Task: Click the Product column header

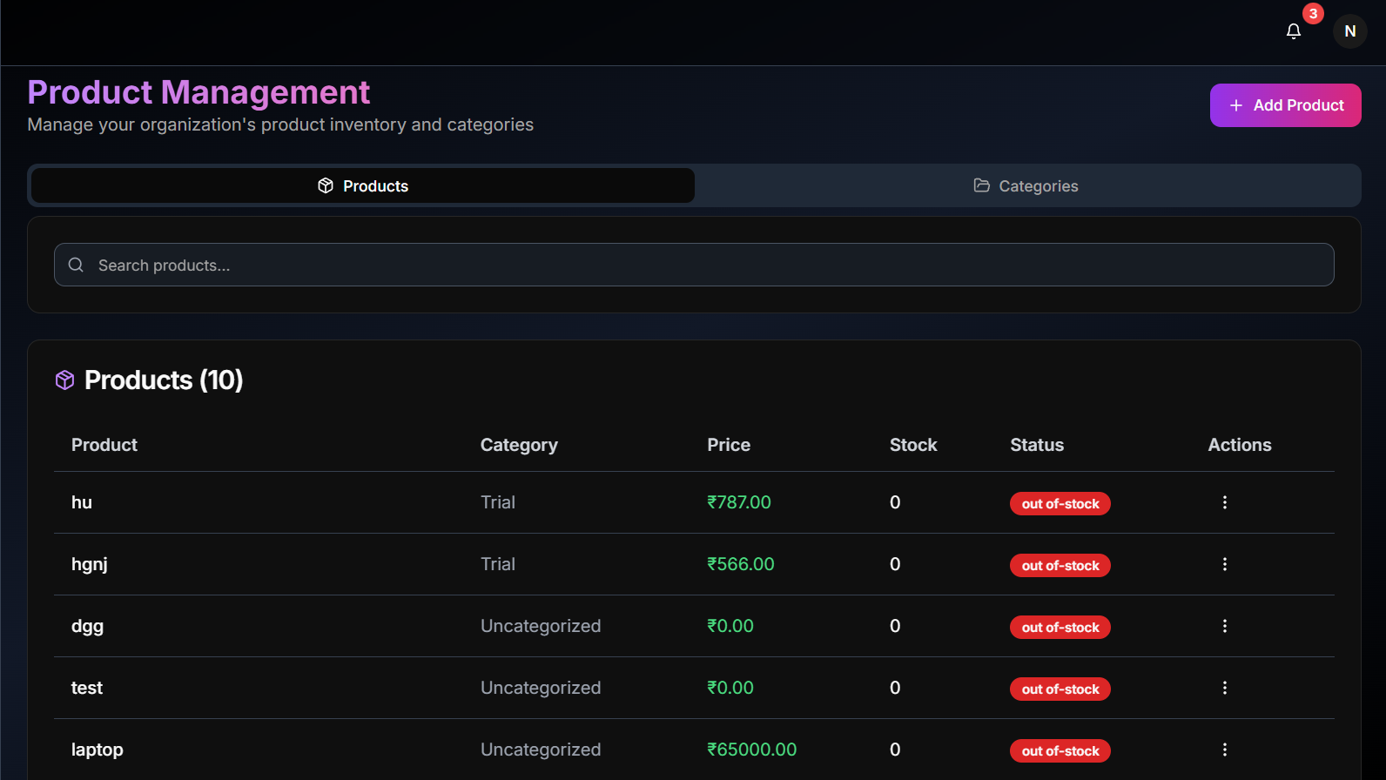Action: (x=104, y=445)
